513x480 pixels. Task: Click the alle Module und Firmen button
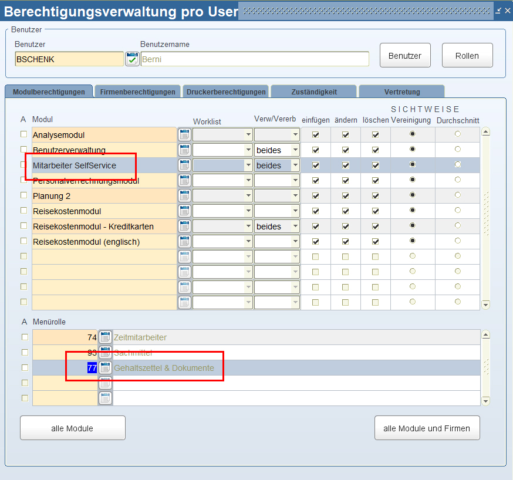coord(427,428)
